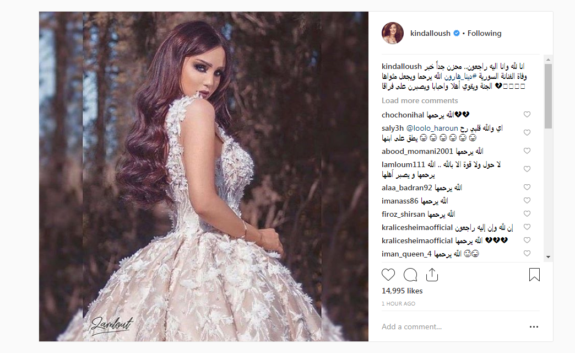575x353 pixels.
Task: Like lamloum111's comment heart
Action: pyautogui.click(x=527, y=169)
